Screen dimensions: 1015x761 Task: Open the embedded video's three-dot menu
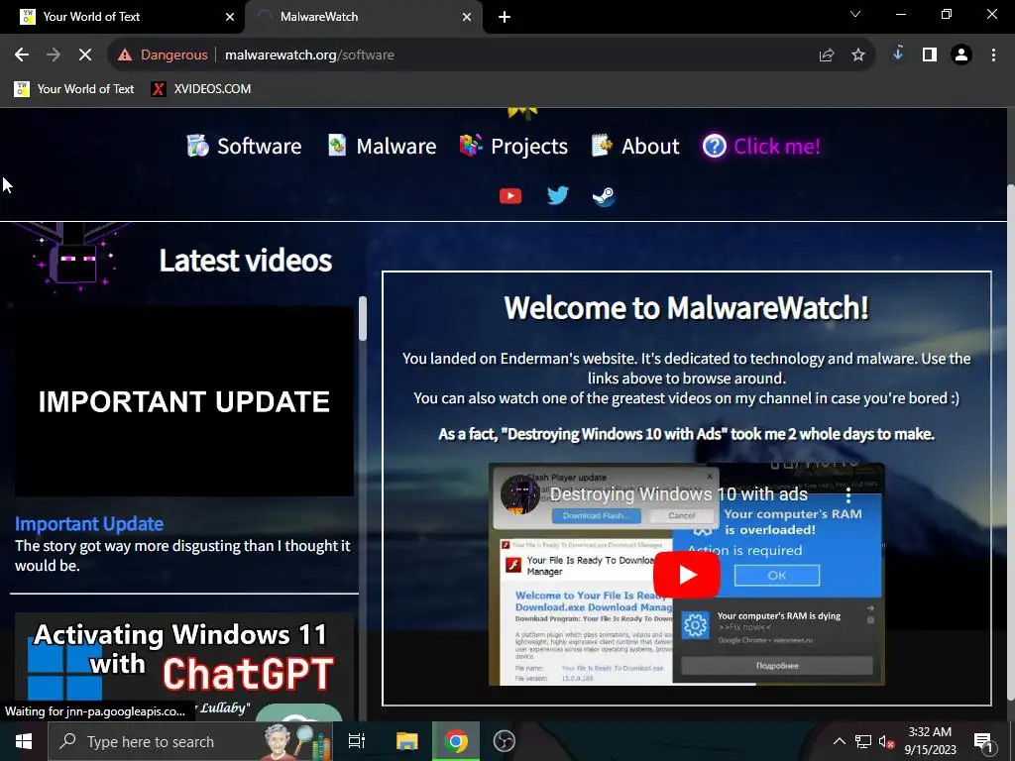click(848, 495)
